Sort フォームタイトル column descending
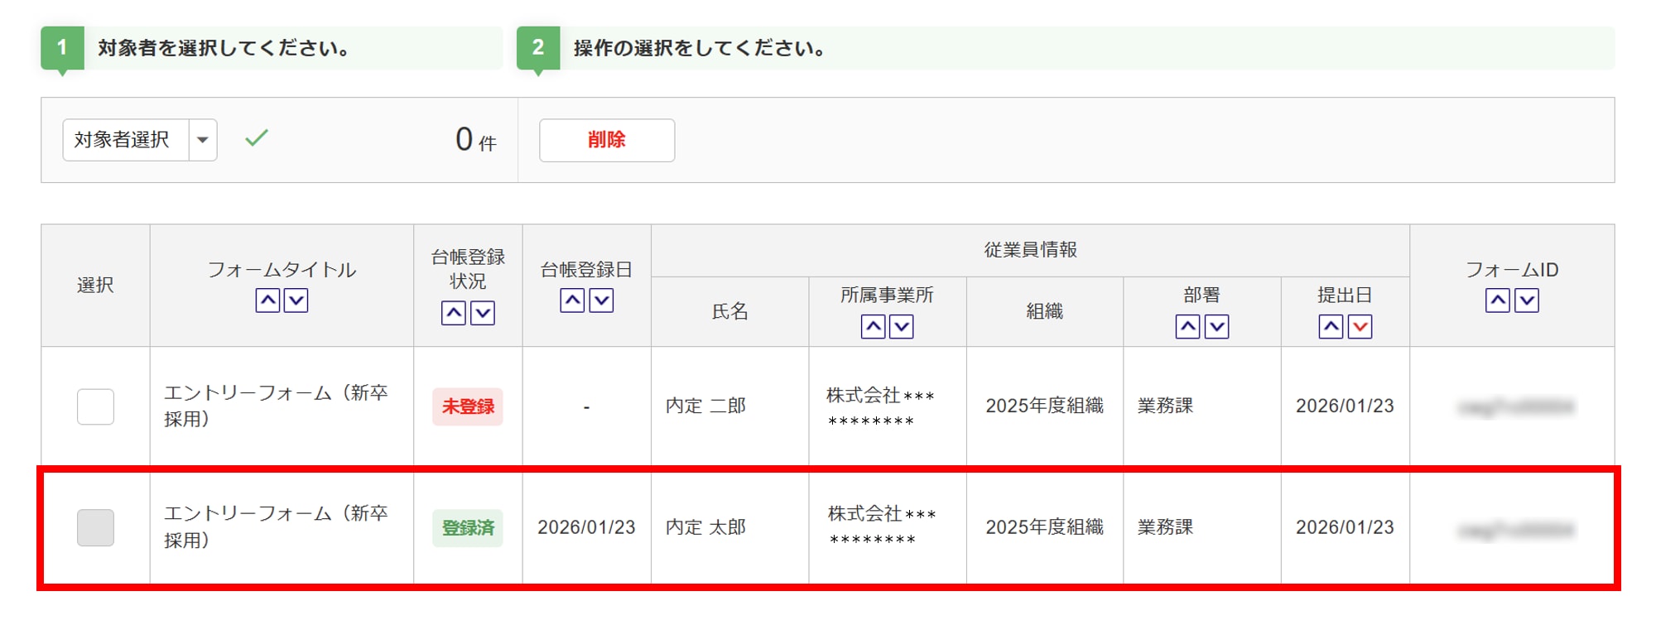This screenshot has height=625, width=1656. pyautogui.click(x=296, y=300)
